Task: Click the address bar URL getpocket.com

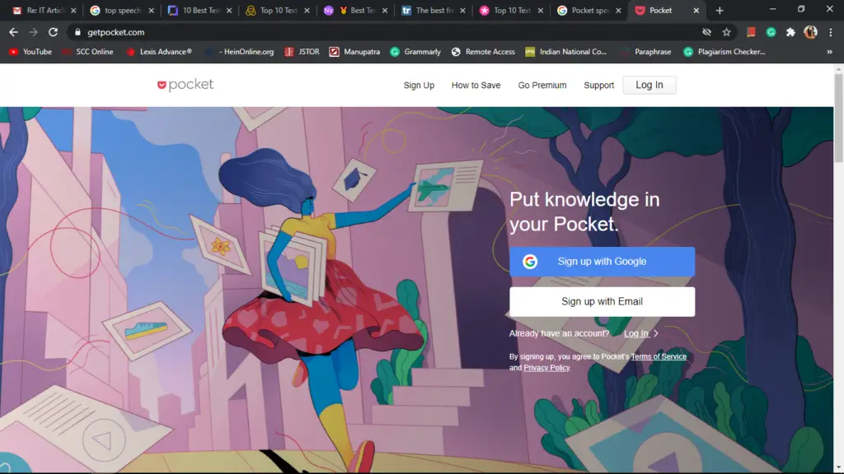Action: (x=115, y=32)
